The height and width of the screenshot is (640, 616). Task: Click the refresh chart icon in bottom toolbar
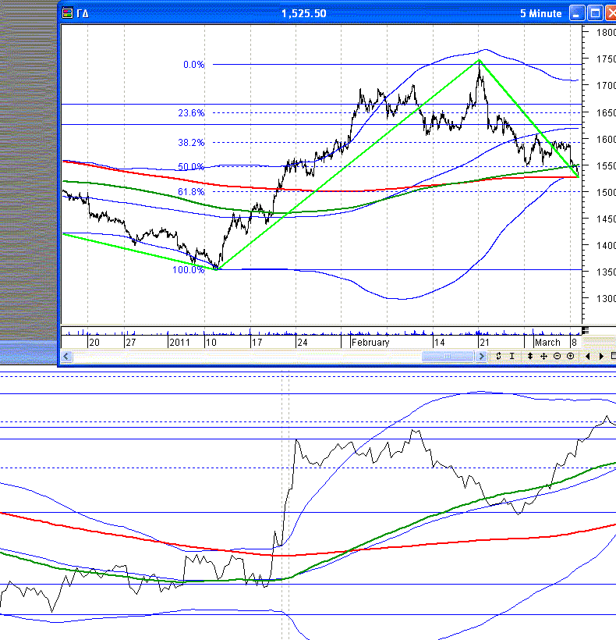[498, 356]
